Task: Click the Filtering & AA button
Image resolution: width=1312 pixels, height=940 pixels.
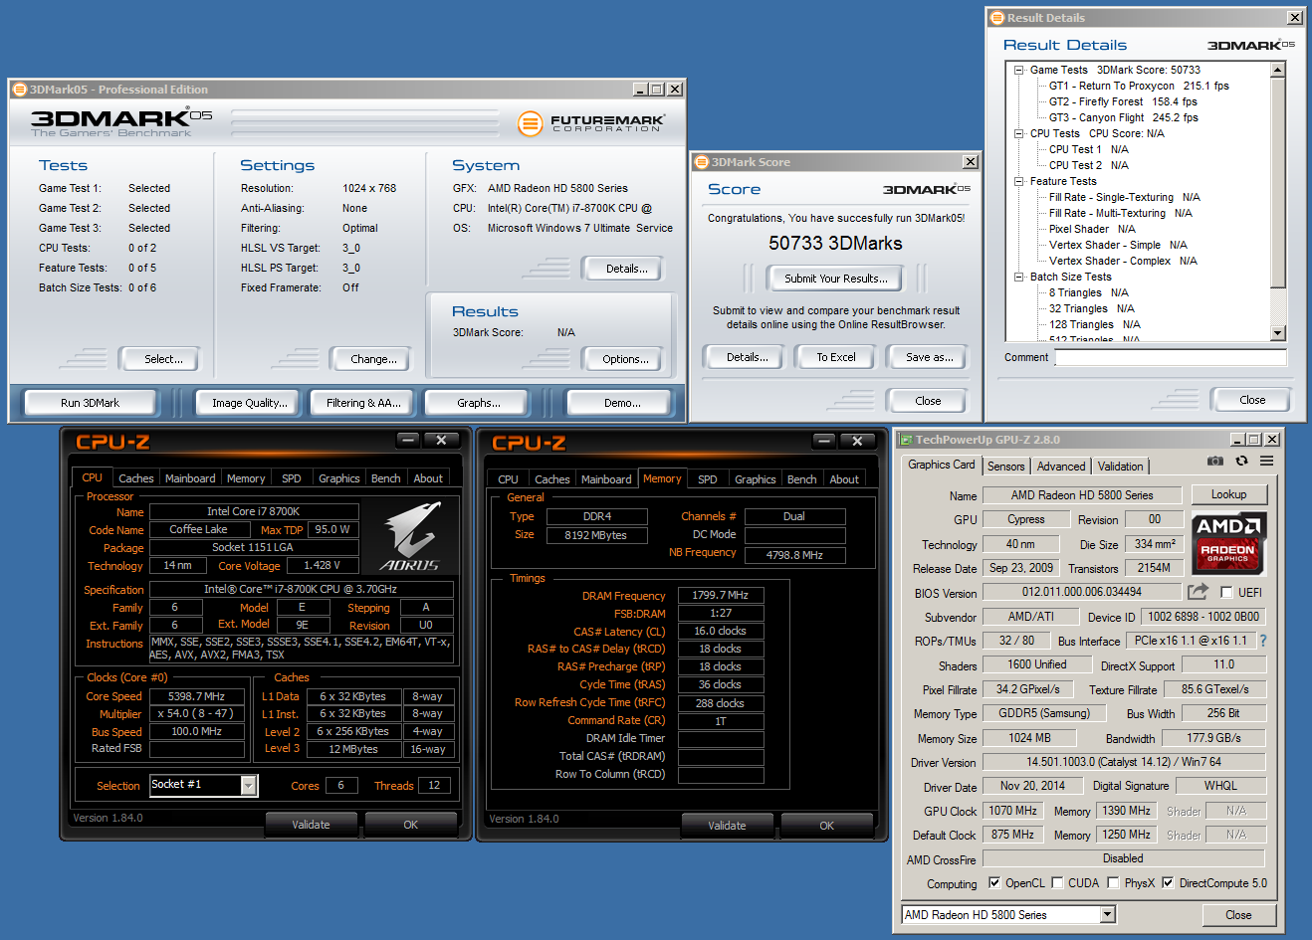Action: 363,403
